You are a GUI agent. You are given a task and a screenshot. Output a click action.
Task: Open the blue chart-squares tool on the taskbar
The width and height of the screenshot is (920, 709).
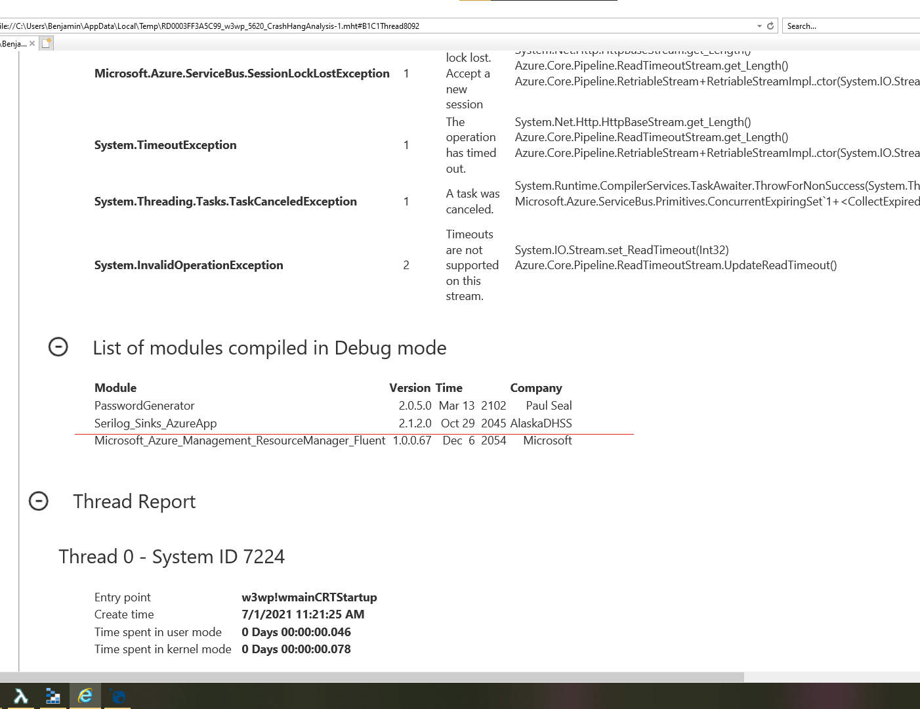52,695
